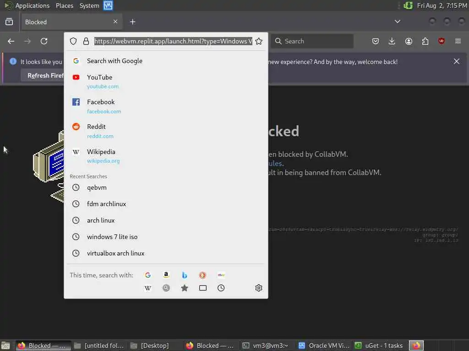Search this time with DuckDuckGo

[203, 275]
